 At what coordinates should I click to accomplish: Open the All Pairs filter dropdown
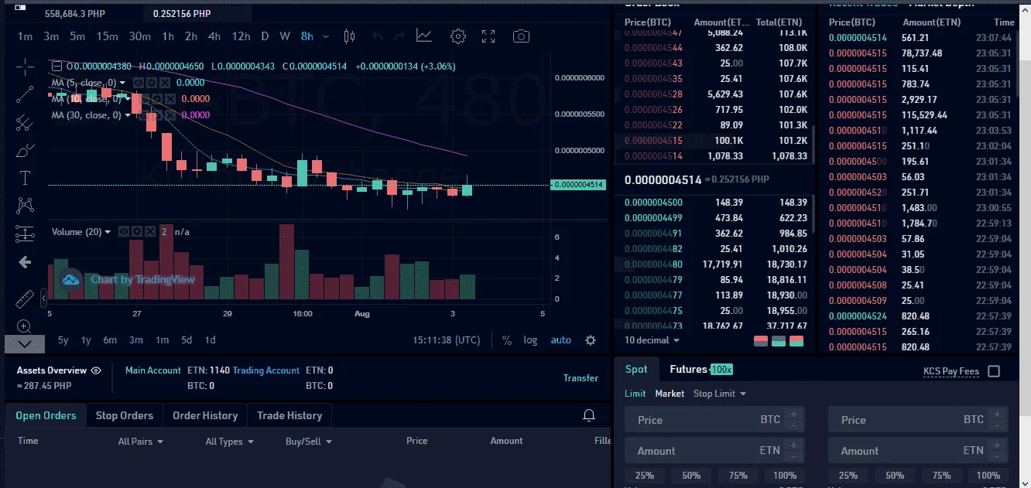click(141, 441)
